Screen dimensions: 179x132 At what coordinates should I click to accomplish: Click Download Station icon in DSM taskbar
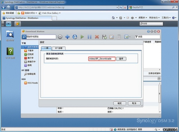[x=17, y=24]
